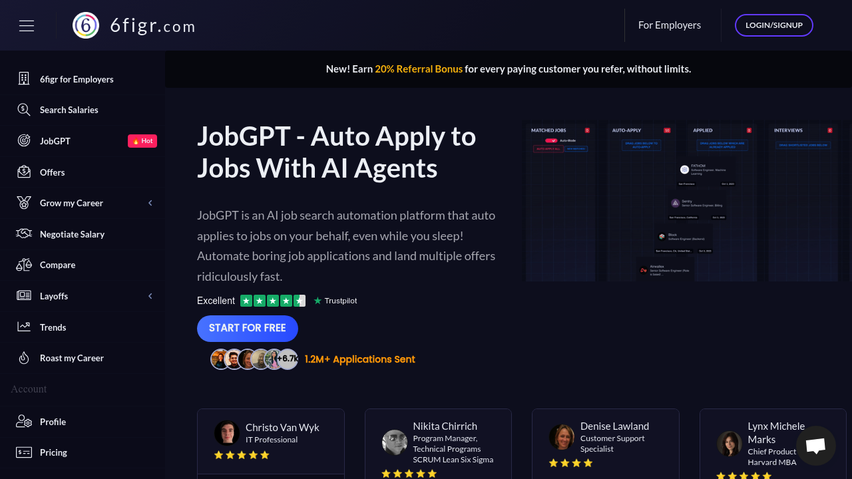The image size is (852, 479).
Task: Select the Roast my Career flame icon
Action: 23,358
